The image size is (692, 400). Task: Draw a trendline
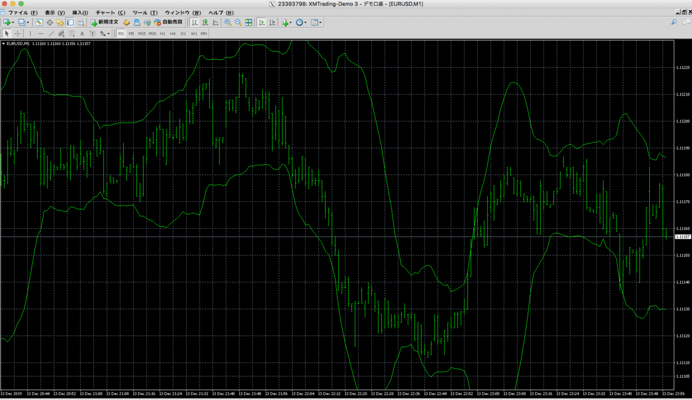pos(51,33)
